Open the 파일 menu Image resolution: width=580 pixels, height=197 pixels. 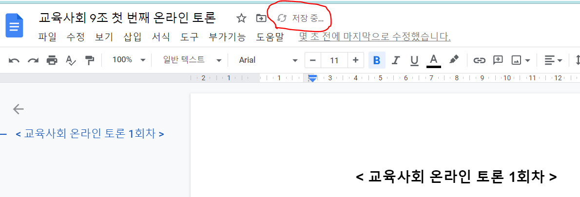(47, 36)
